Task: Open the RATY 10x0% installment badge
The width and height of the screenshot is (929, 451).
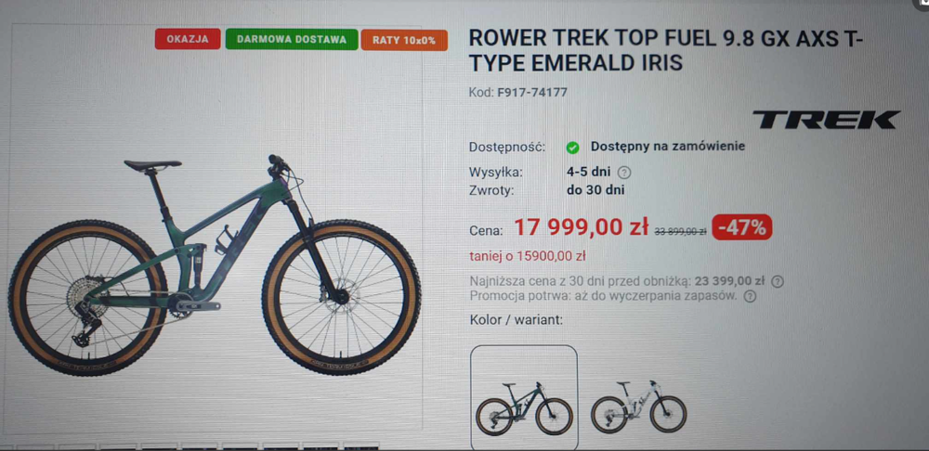Action: (x=404, y=40)
